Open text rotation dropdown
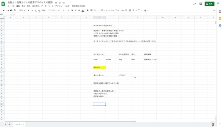 click(117, 10)
